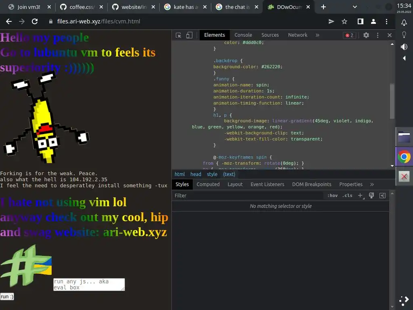
Task: Click the red error count badge
Action: 350,36
